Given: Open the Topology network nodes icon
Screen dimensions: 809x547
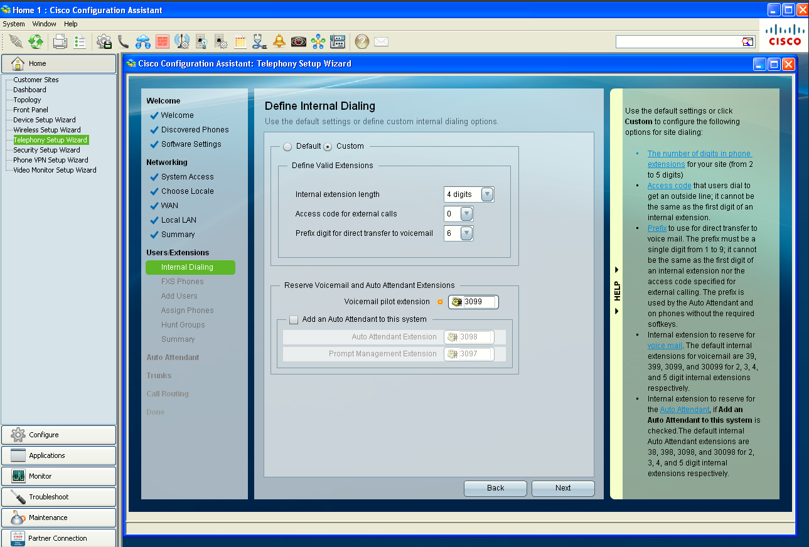Looking at the screenshot, I should pyautogui.click(x=318, y=42).
